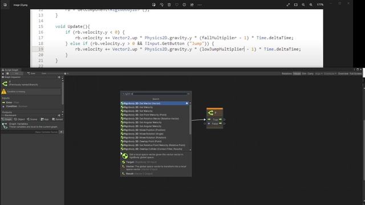
Task: Zoom out with the magnifier minus icon
Action: (303, 5)
